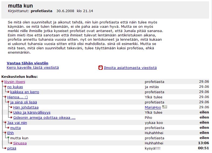Click the red bullet before 'Jaa vai niin'
Viewport: 212px width, 153px height.
[x=5, y=123]
